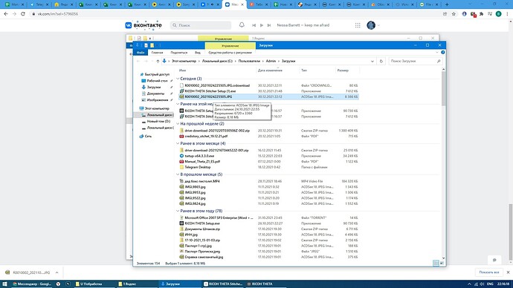Open VK notifications bell
The width and height of the screenshot is (513, 288).
[x=242, y=24]
